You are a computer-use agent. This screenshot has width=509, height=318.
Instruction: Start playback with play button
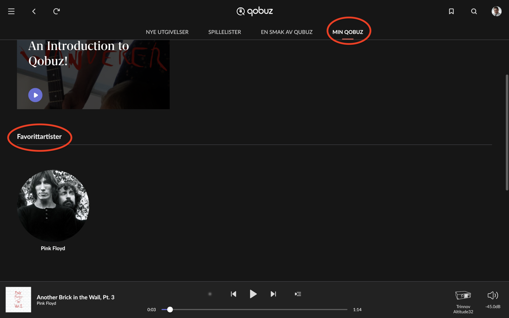[253, 294]
